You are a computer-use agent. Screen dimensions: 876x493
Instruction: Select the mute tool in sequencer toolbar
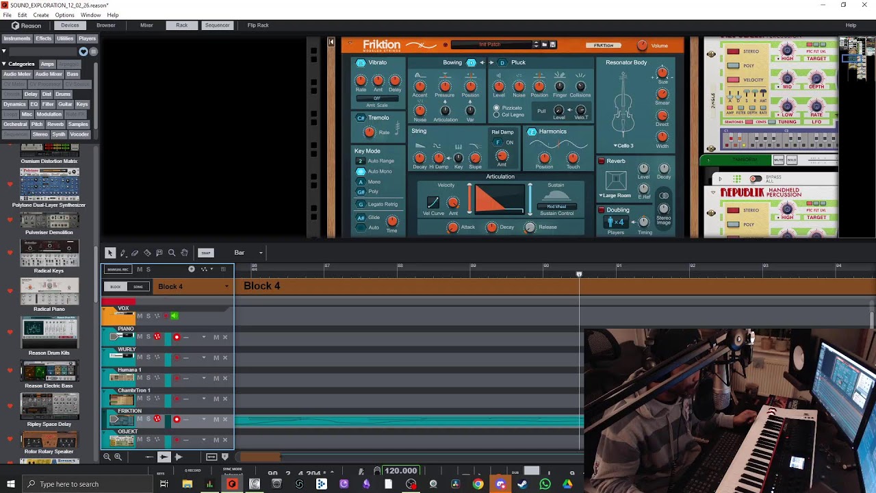[x=159, y=253]
